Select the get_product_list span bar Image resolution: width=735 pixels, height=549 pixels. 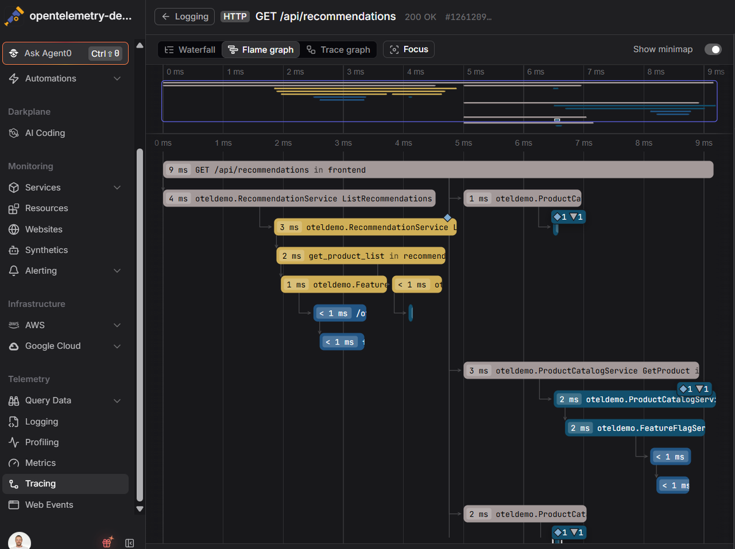coord(361,256)
